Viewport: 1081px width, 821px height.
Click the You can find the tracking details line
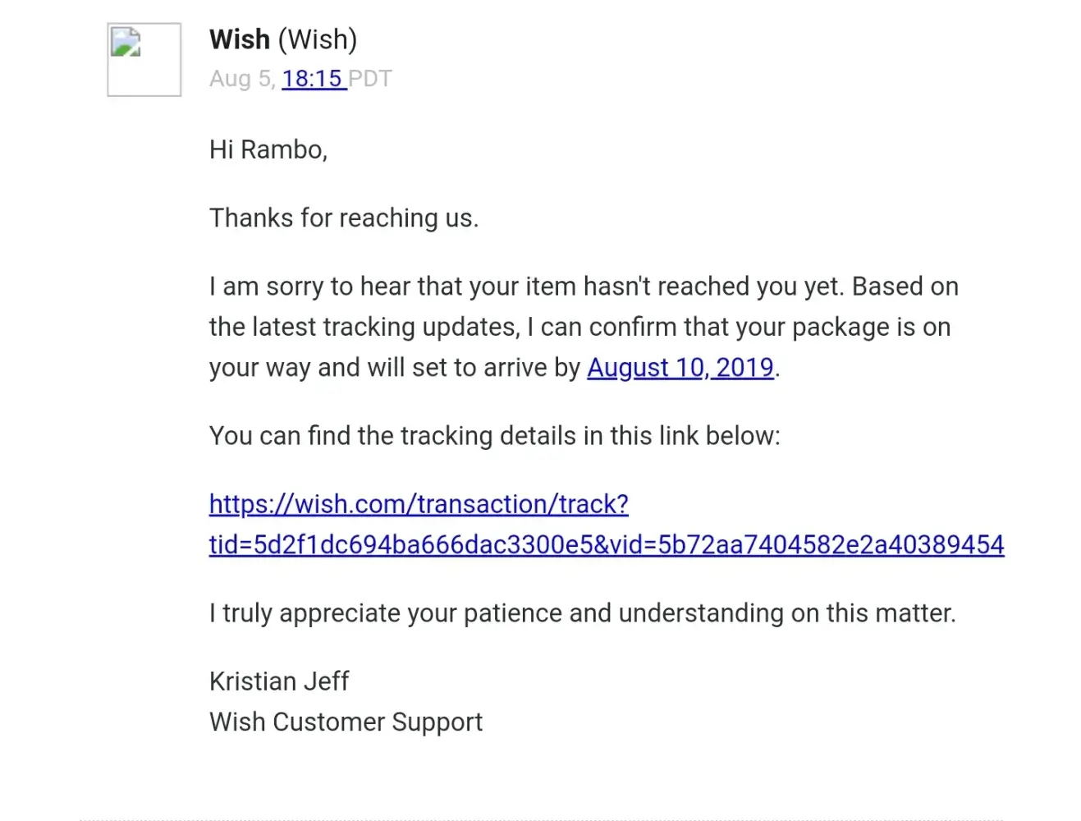point(494,436)
